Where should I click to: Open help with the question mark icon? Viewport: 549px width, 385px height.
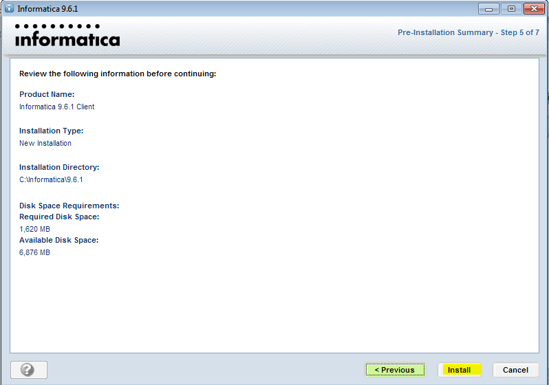tap(29, 370)
